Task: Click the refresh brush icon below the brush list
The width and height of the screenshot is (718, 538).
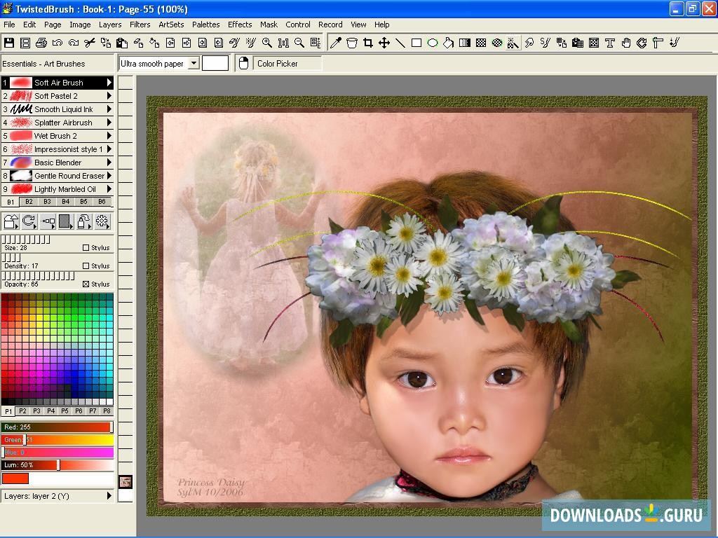Action: click(x=29, y=221)
